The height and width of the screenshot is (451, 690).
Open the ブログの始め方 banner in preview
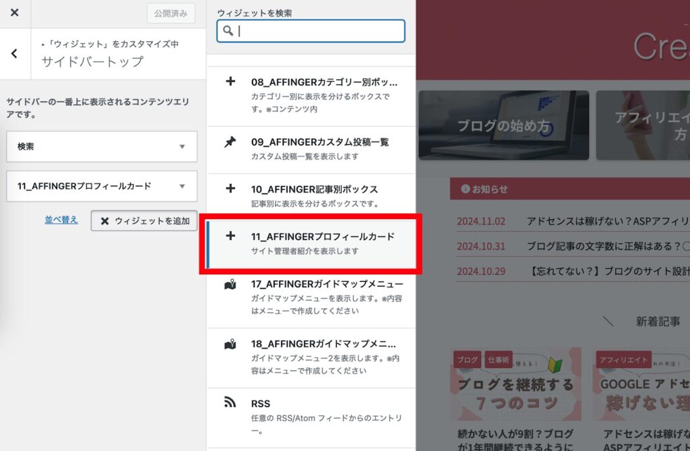tap(504, 125)
